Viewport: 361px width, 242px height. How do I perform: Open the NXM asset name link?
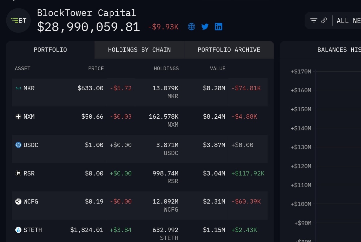click(x=29, y=117)
